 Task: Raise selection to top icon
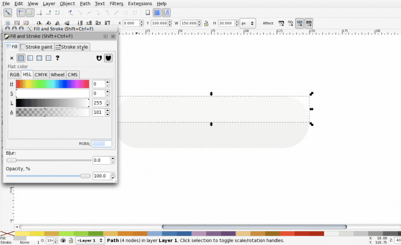[108, 23]
